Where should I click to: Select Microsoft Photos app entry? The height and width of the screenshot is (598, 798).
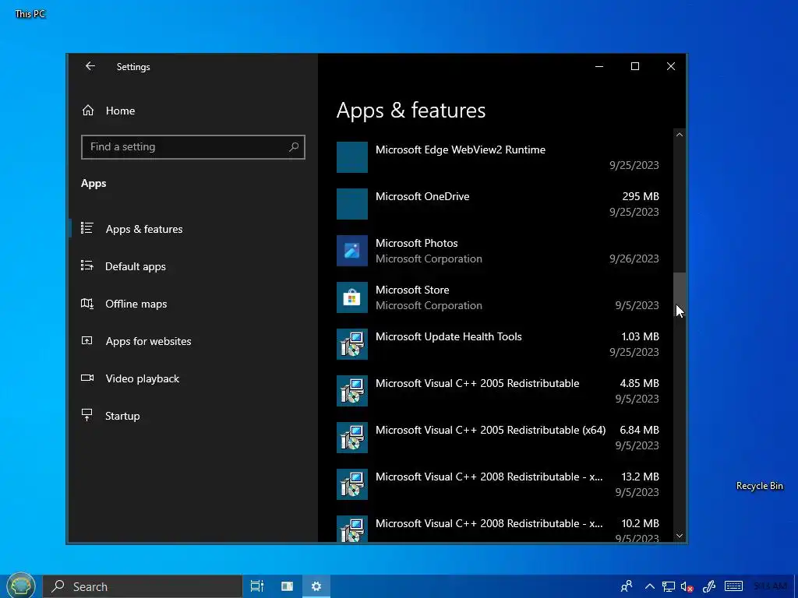click(497, 251)
